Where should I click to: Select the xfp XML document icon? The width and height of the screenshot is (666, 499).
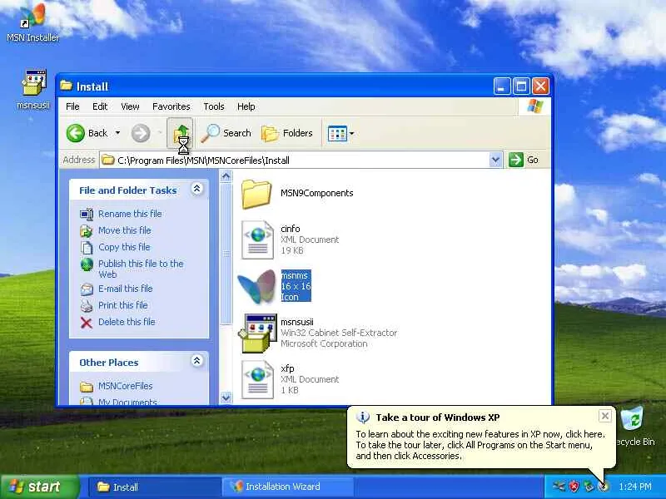(x=257, y=379)
